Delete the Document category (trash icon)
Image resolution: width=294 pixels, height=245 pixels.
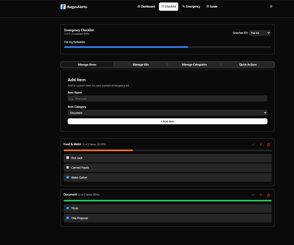pyautogui.click(x=268, y=195)
